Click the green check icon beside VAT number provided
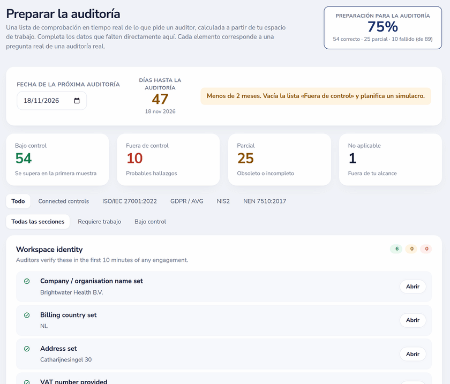 click(x=27, y=382)
